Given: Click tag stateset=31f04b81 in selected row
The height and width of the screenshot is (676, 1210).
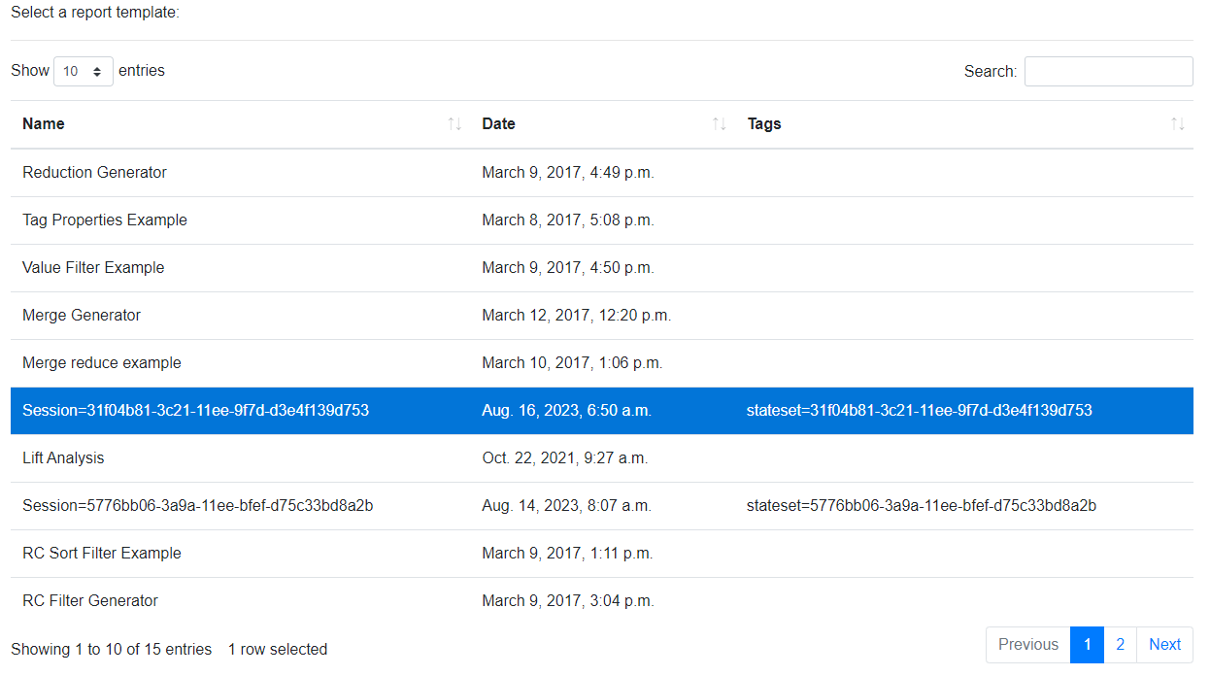Looking at the screenshot, I should pyautogui.click(x=920, y=411).
